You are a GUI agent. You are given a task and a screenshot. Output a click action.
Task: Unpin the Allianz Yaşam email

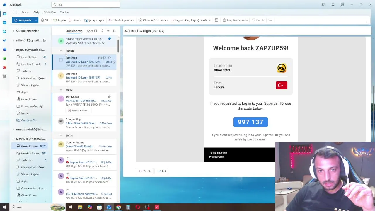coord(109,39)
